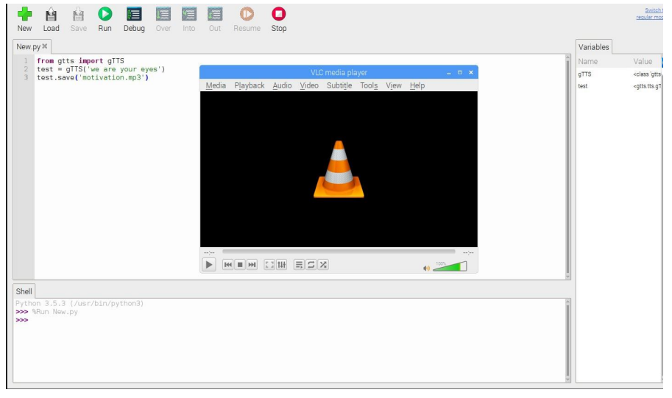Screen dimensions: 672x398
Task: Switch to regular mode link
Action: click(x=651, y=14)
